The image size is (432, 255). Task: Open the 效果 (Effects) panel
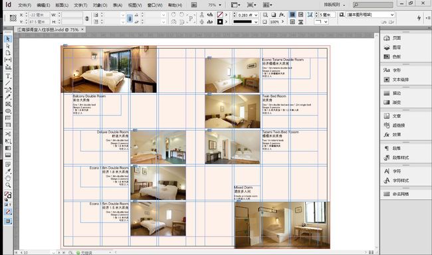pyautogui.click(x=392, y=135)
